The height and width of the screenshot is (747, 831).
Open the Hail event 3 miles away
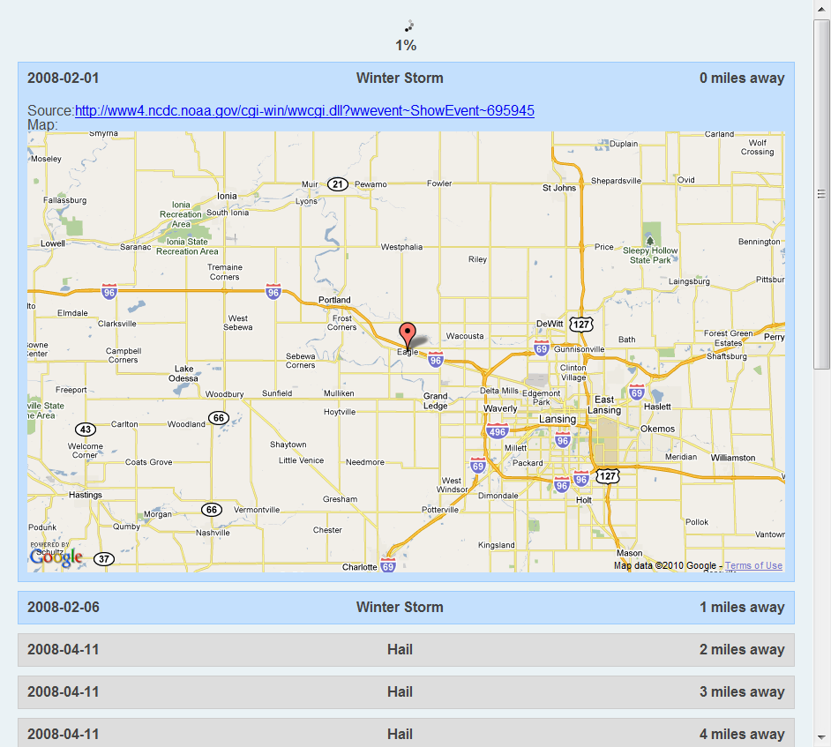click(x=406, y=692)
